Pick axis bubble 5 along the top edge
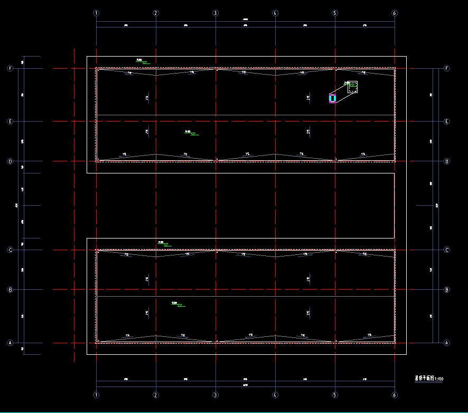 tap(335, 13)
